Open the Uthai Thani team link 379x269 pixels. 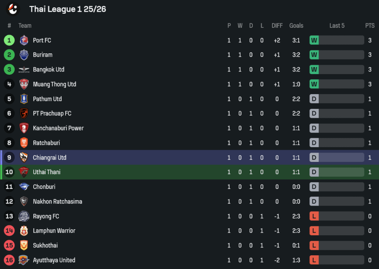point(47,172)
